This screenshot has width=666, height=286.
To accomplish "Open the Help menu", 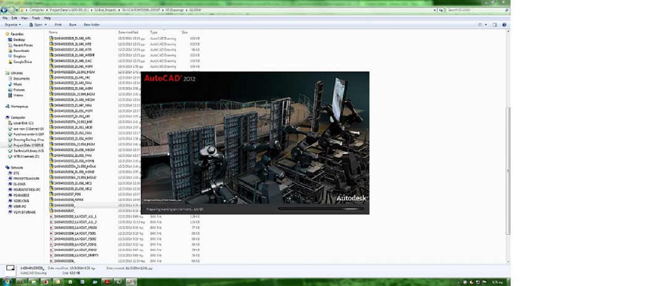I will coord(47,18).
